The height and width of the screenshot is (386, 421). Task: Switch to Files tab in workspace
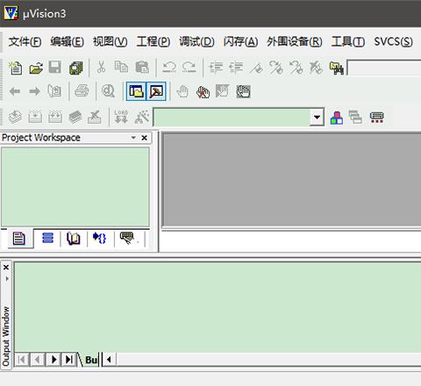(19, 239)
